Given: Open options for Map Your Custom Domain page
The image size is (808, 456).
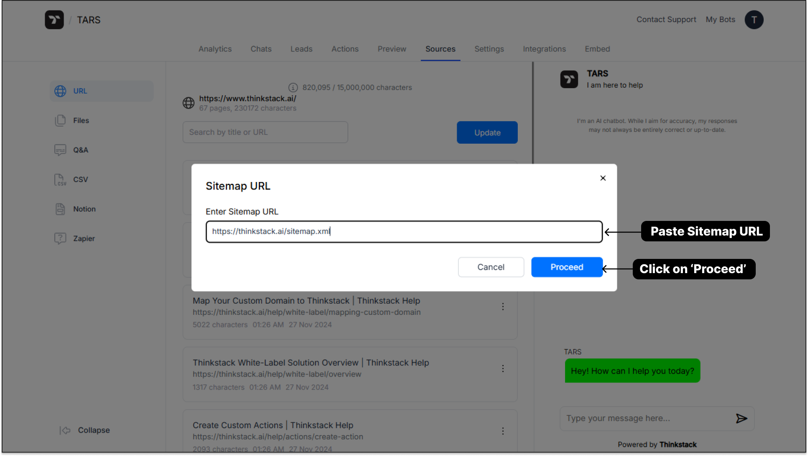Looking at the screenshot, I should pyautogui.click(x=503, y=307).
